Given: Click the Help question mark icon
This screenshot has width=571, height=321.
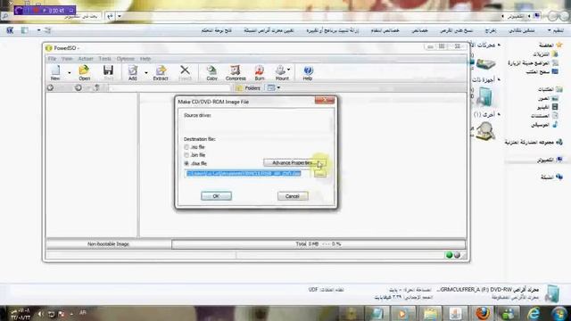Looking at the screenshot, I should (308, 73).
